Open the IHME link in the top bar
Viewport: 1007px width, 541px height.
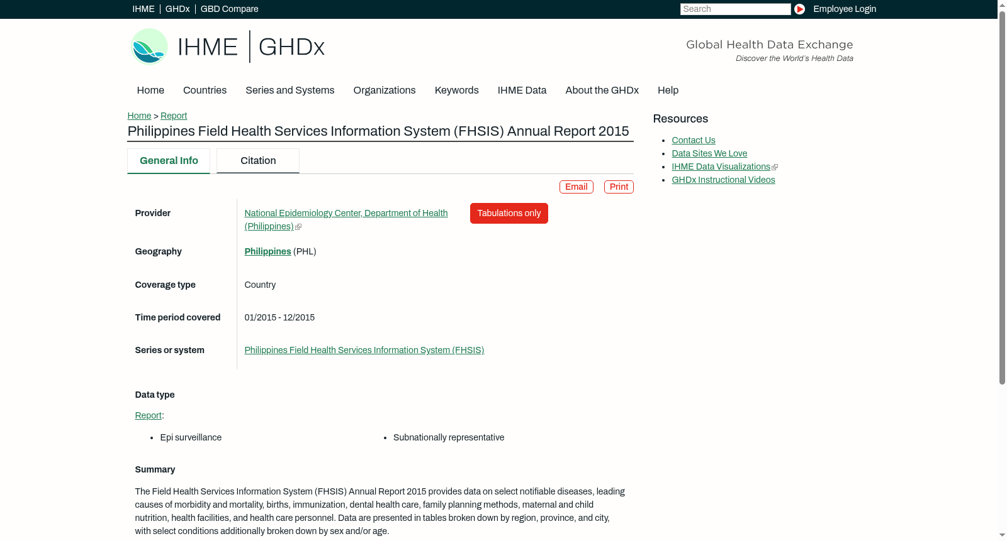(143, 9)
